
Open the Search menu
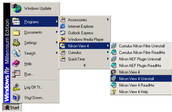(34, 53)
